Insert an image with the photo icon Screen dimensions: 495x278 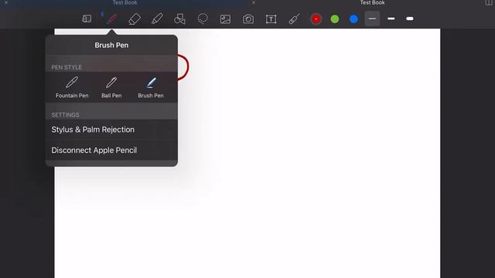(x=225, y=19)
